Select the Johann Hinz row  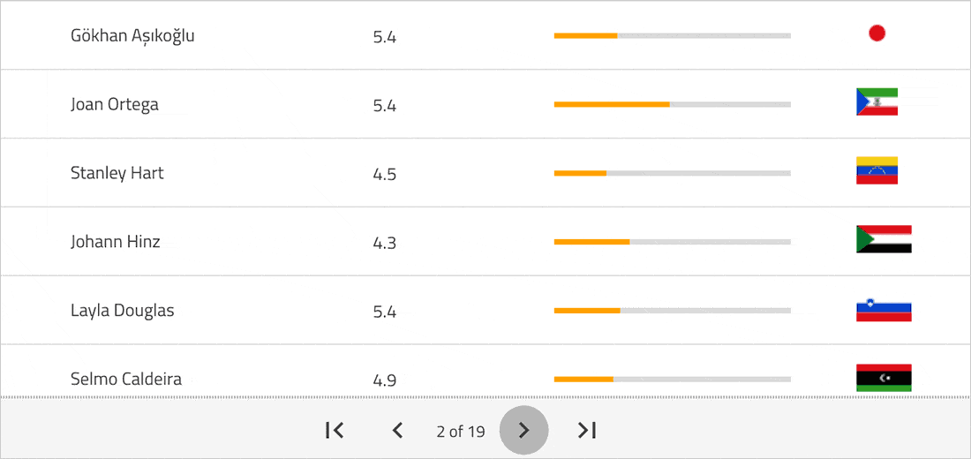(x=485, y=242)
